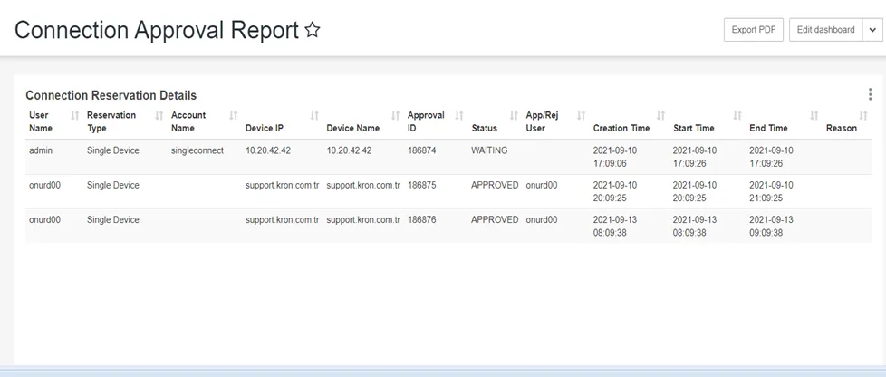Click APPROVED status in row 186875
Screen dimensions: 886x377
[495, 185]
